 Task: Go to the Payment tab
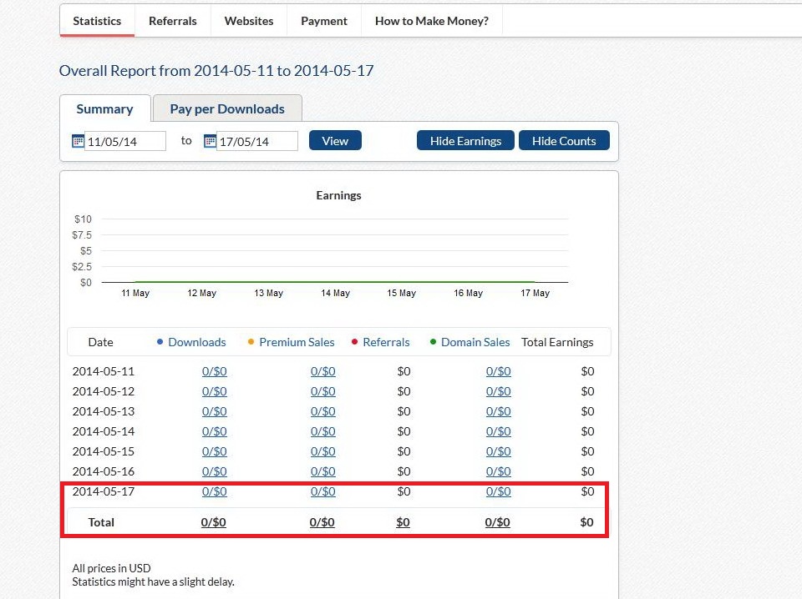click(324, 21)
